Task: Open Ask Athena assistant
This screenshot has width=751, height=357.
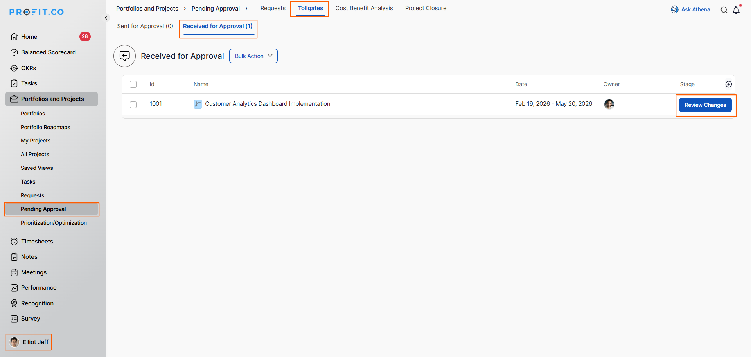Action: 691,9
